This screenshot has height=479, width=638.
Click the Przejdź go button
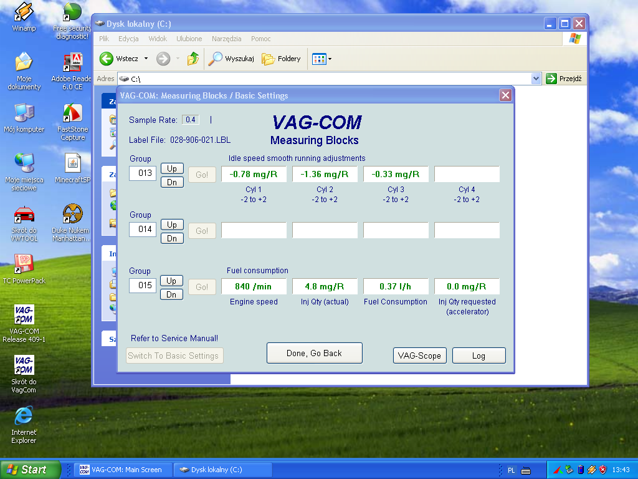coord(564,79)
